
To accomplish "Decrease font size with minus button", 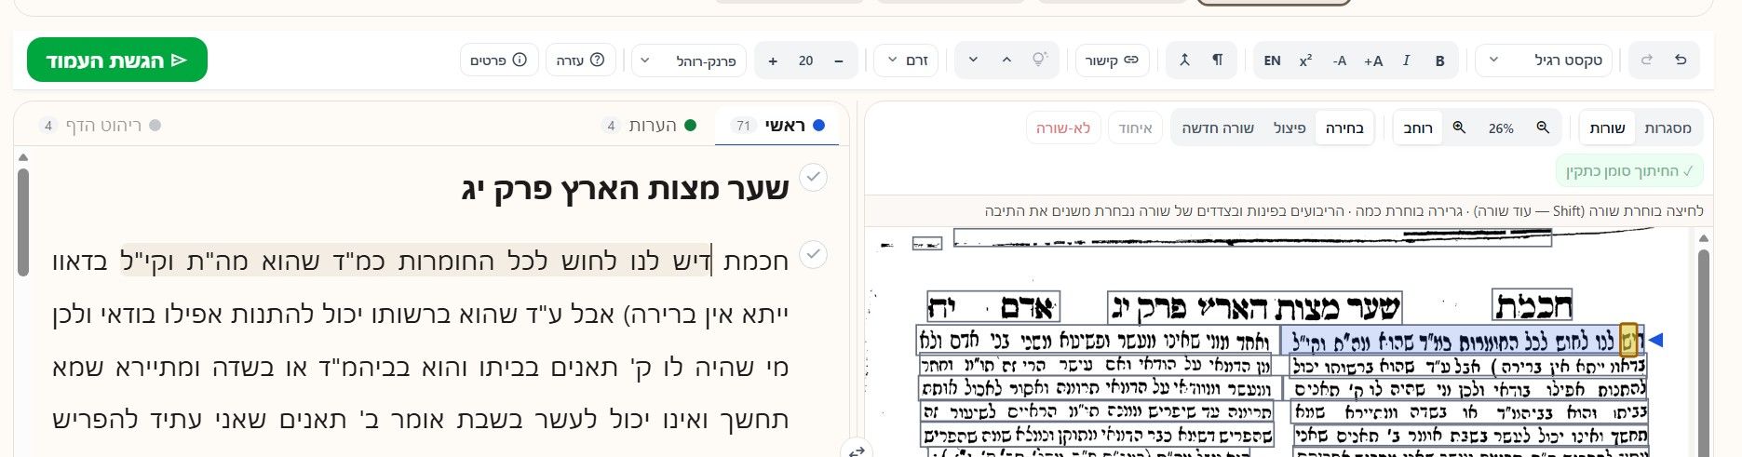I will [x=839, y=60].
